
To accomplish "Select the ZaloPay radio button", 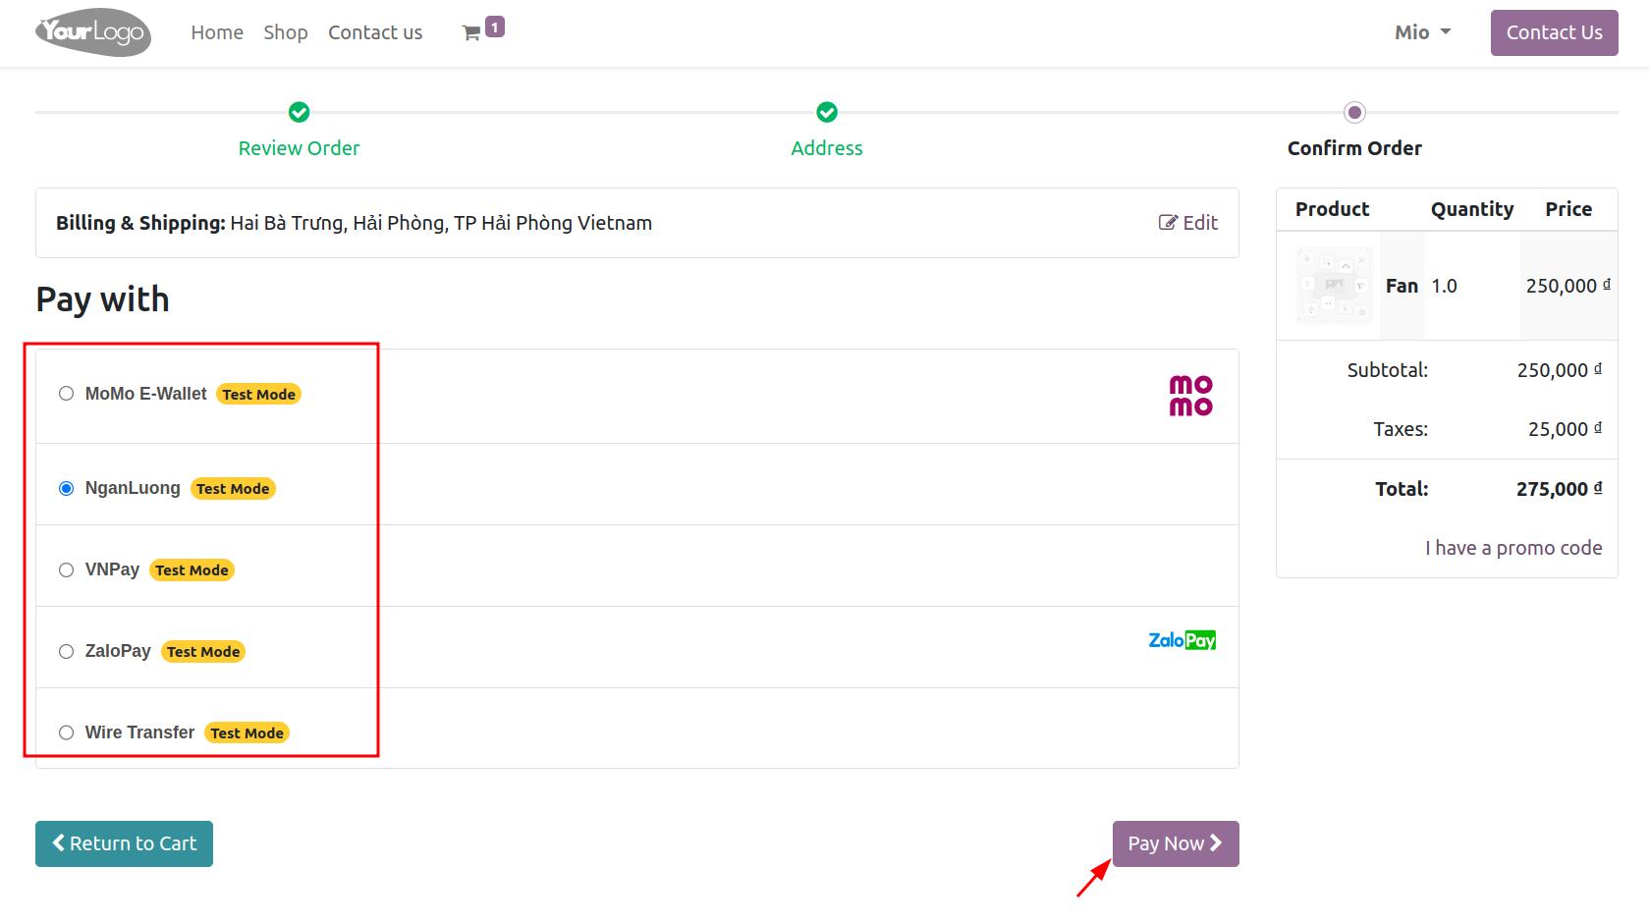I will (x=66, y=651).
